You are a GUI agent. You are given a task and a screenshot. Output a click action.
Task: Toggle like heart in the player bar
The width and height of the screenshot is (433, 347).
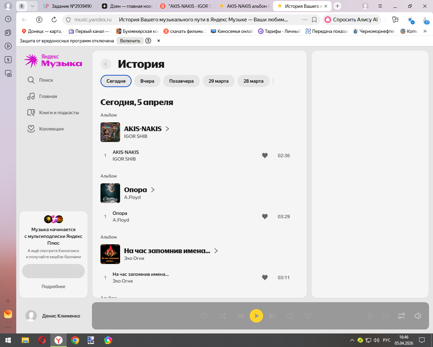coord(204,316)
